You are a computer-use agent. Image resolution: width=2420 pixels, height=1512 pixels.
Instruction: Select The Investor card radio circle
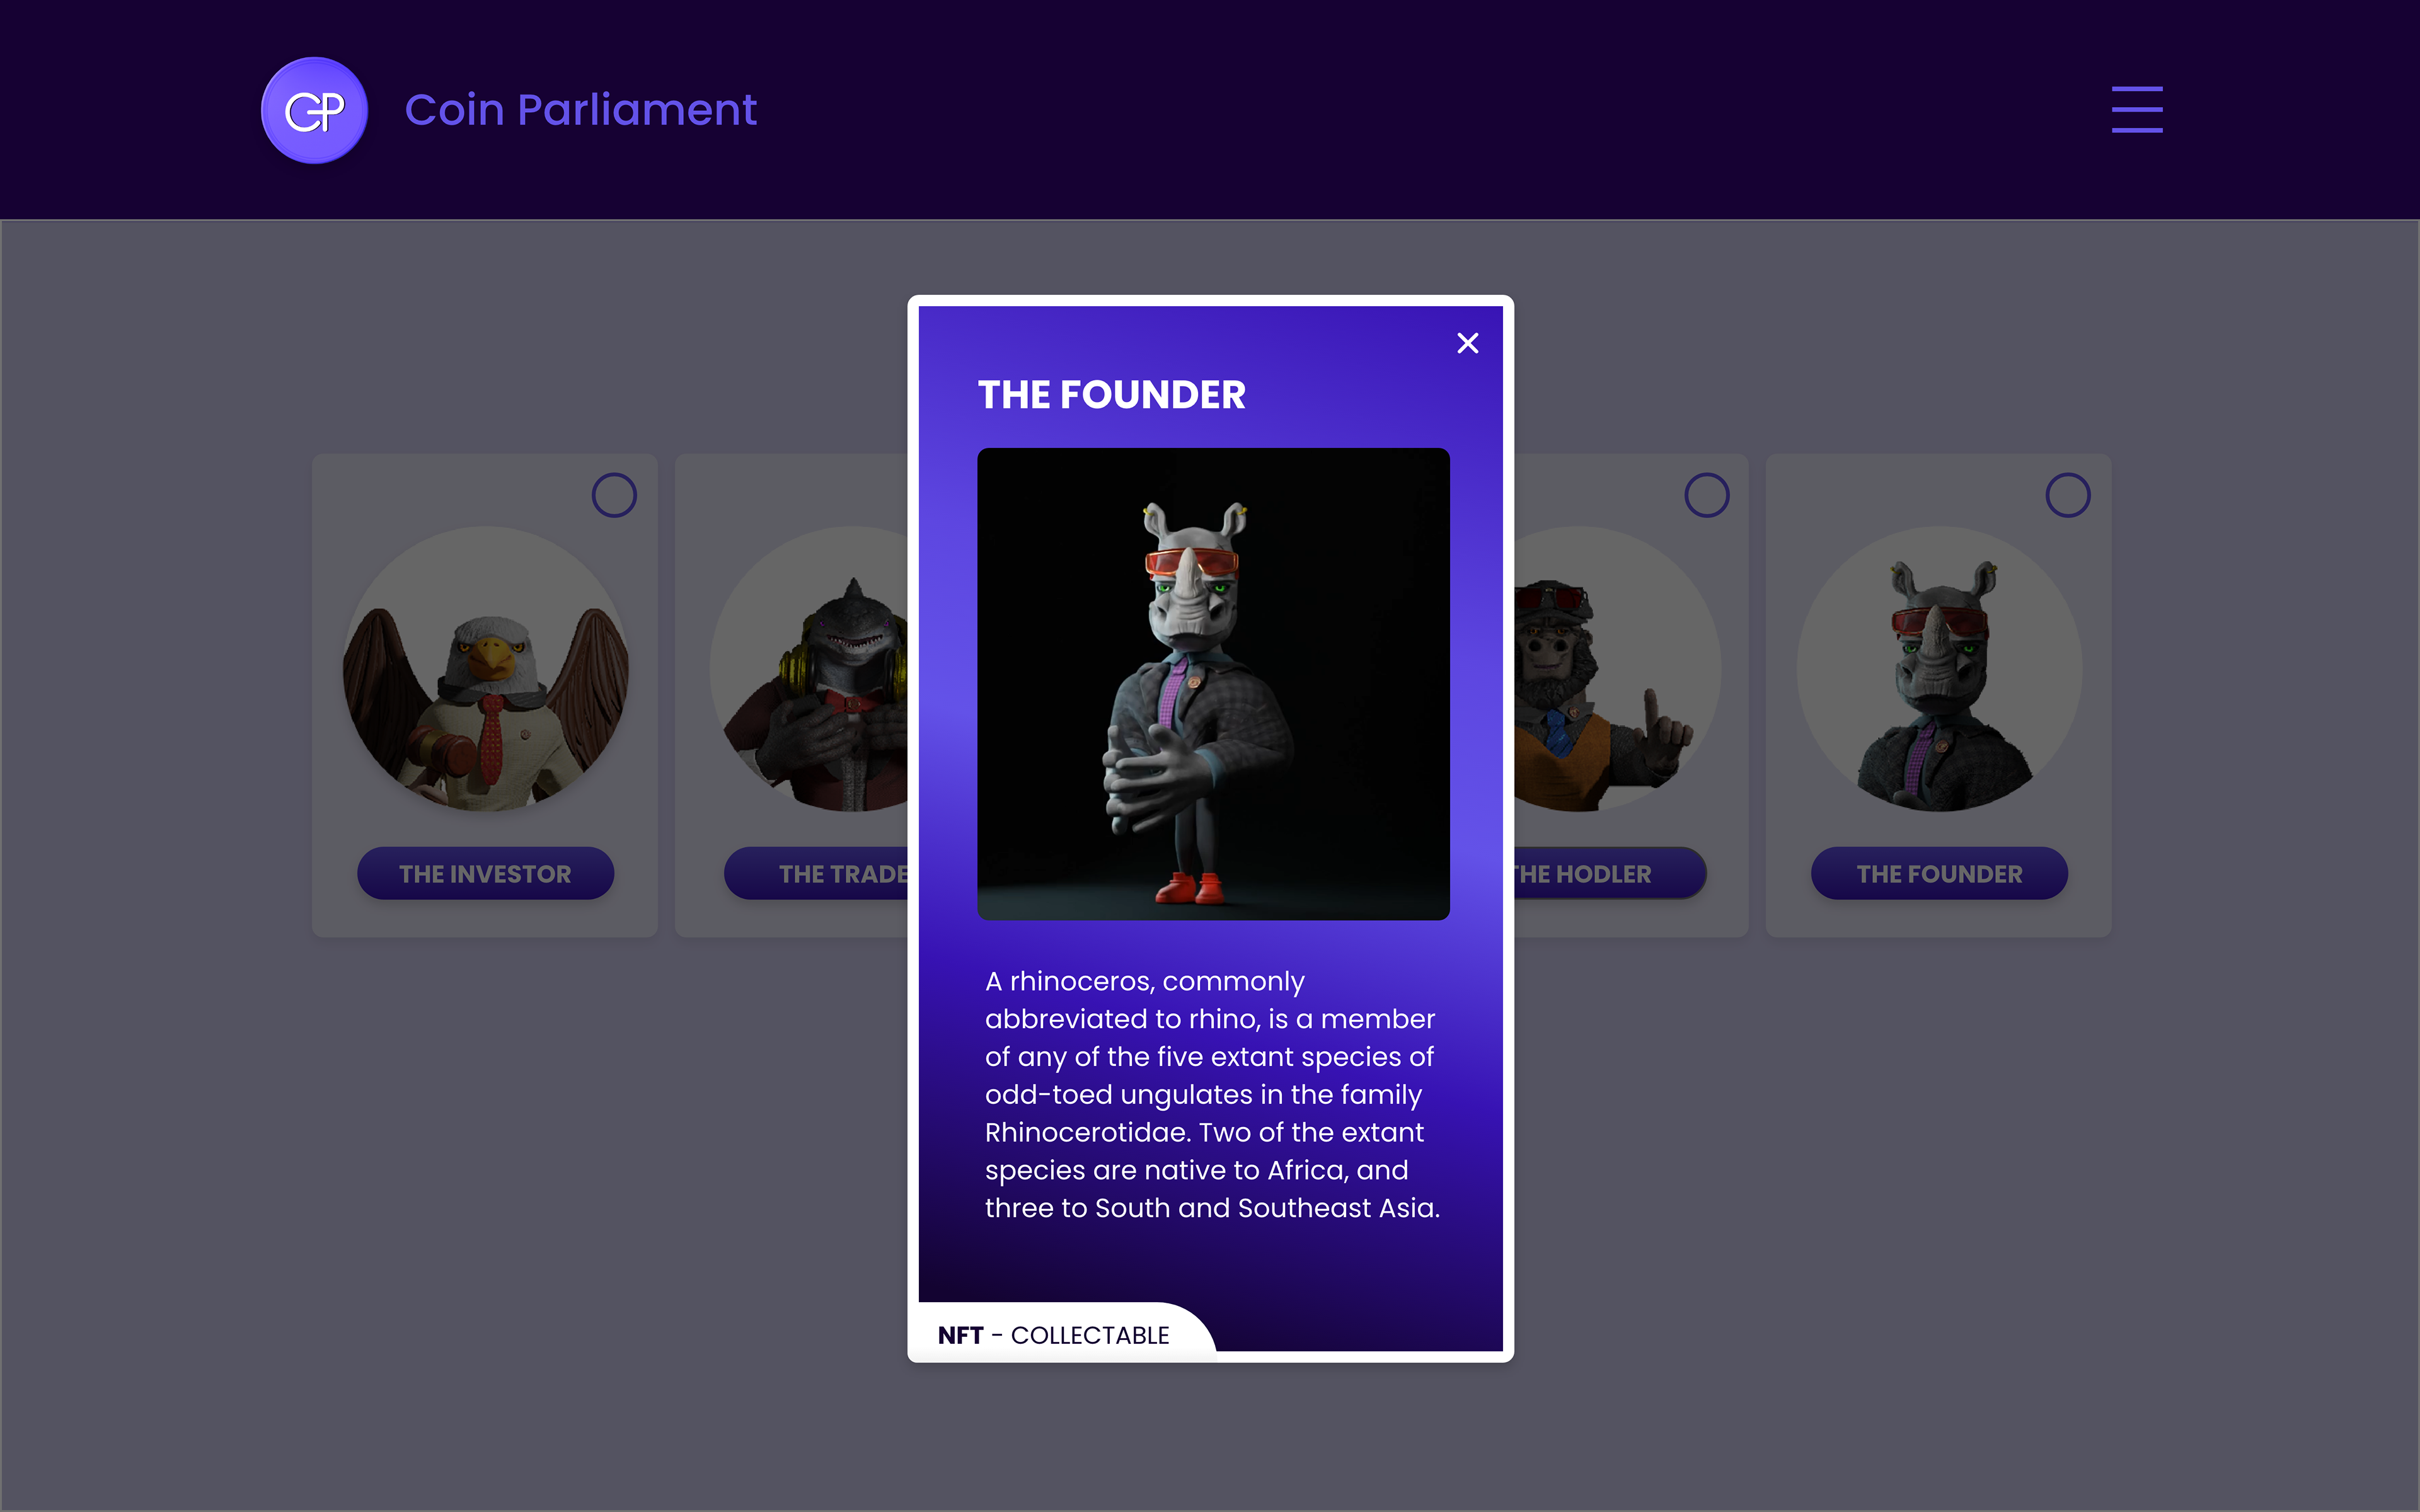pos(614,495)
